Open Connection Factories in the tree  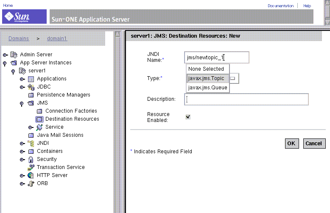tap(71, 111)
